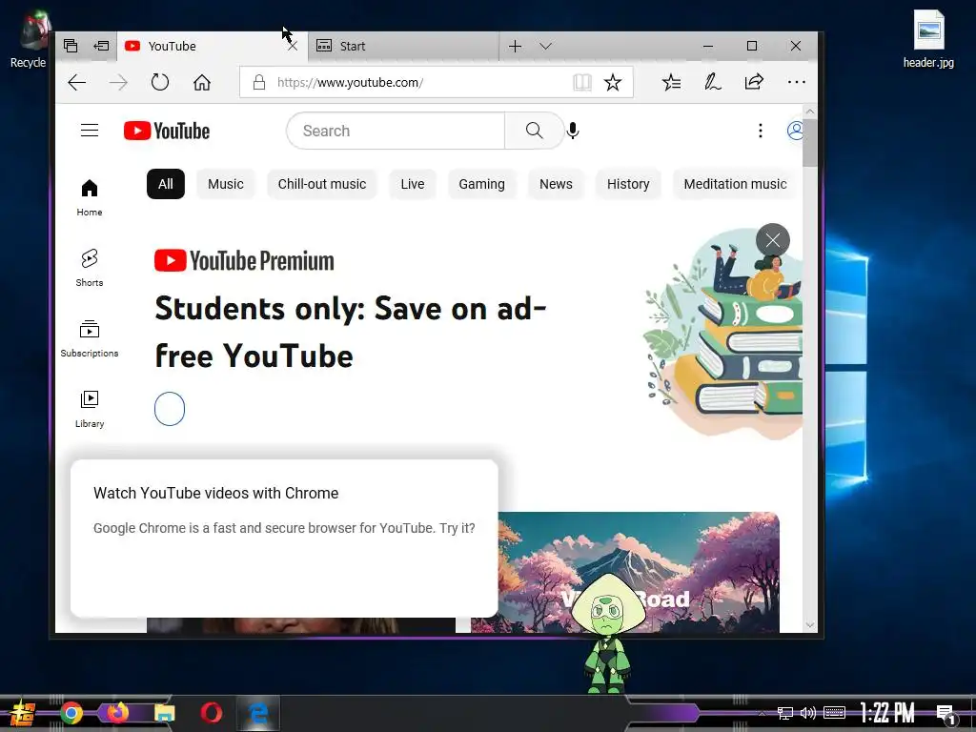Open the Start menu button
The height and width of the screenshot is (732, 976).
pyautogui.click(x=23, y=713)
